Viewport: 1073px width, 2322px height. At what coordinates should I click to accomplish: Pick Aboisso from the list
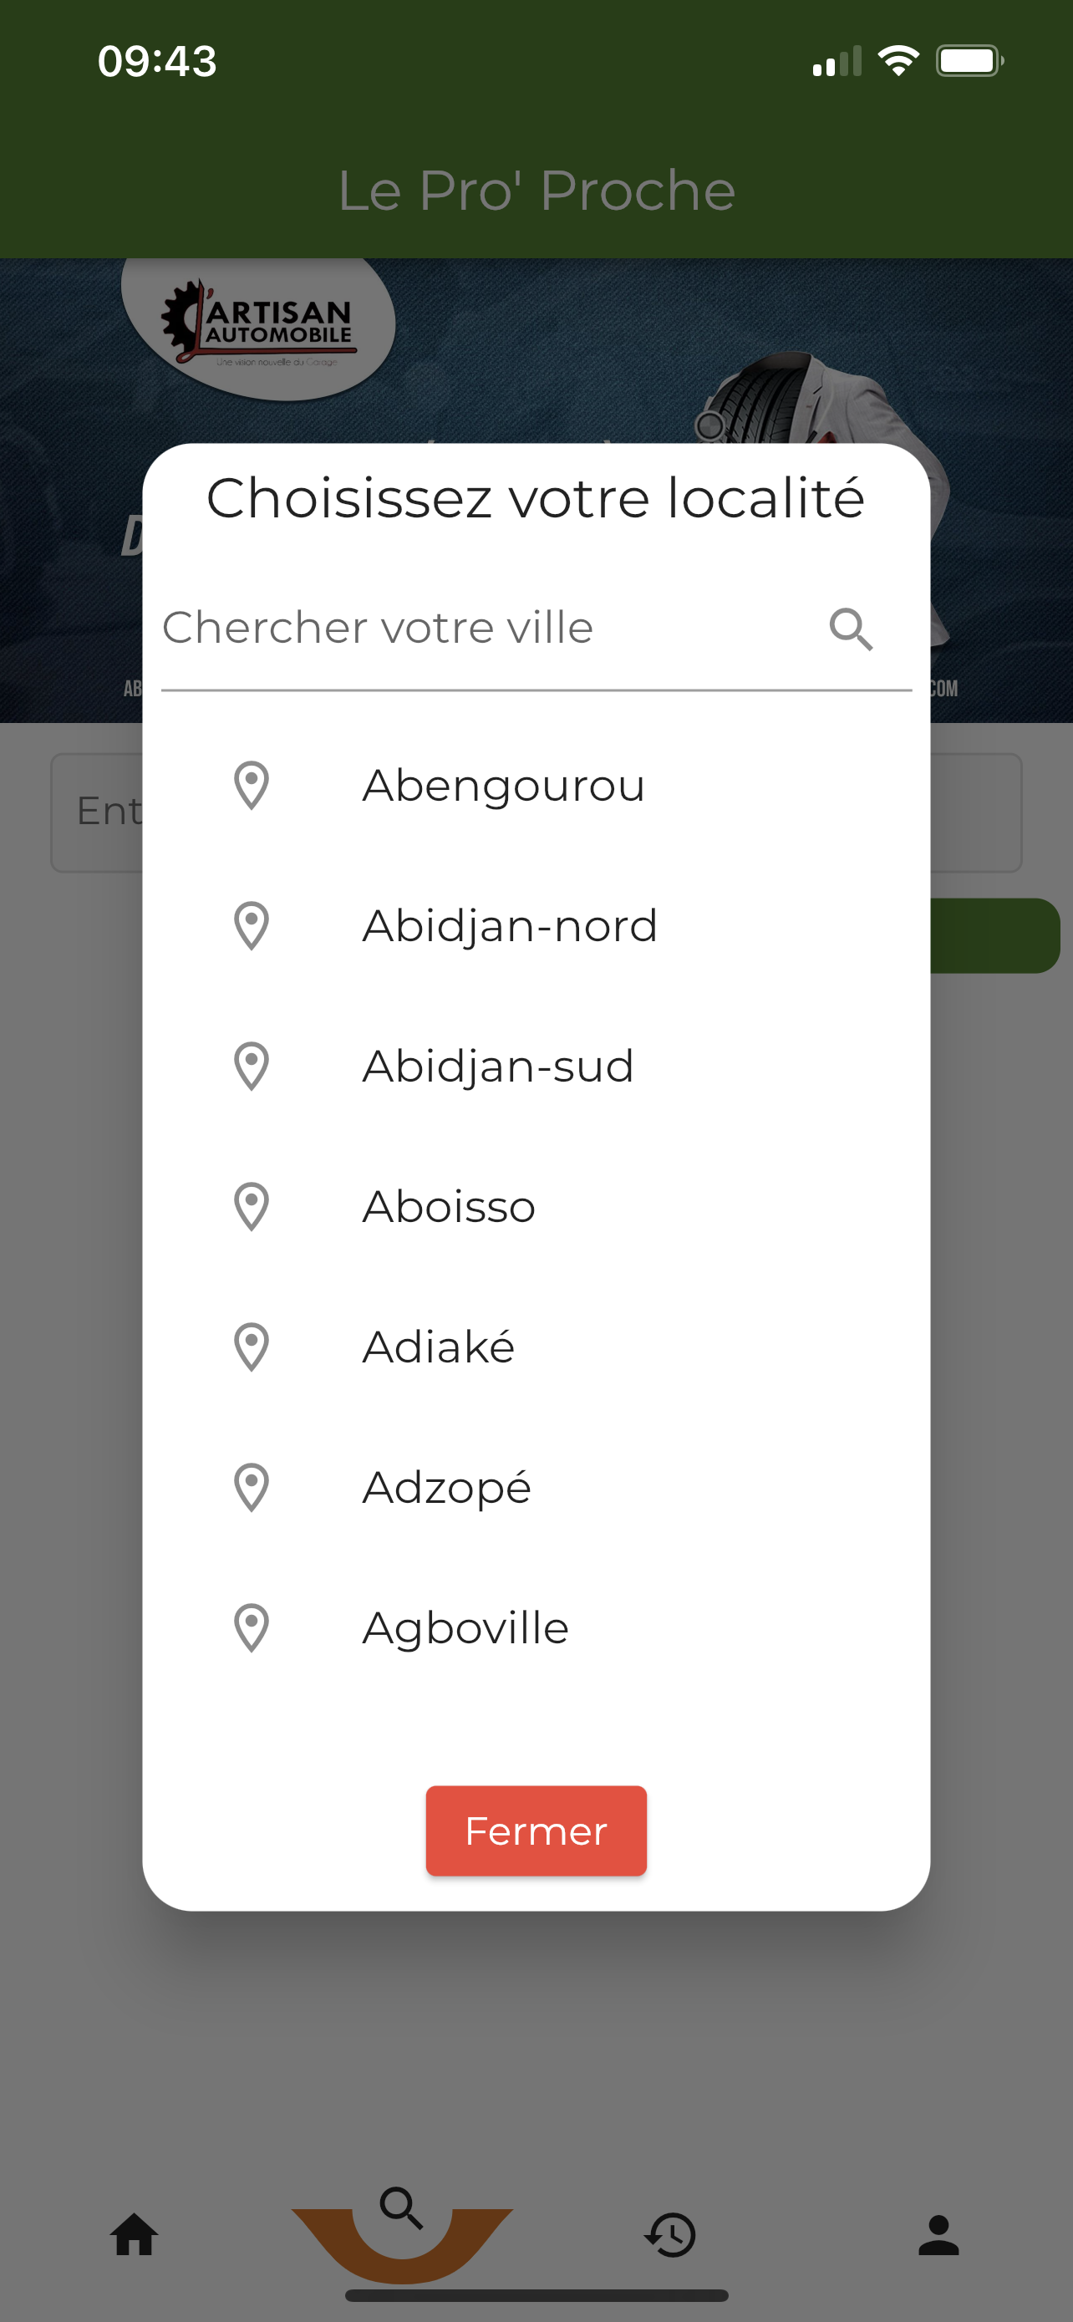click(x=449, y=1206)
